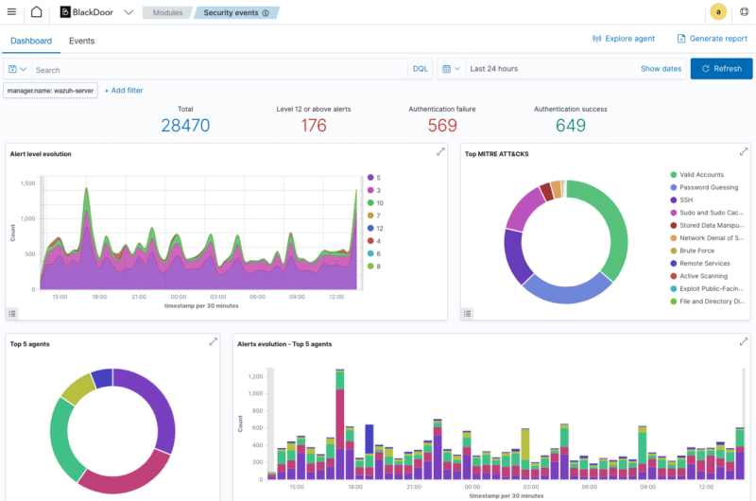Click the home icon in header
This screenshot has height=501, width=756.
point(36,12)
